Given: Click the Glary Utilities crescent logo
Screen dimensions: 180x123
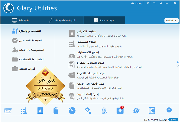Looking at the screenshot, I should pos(8,8).
